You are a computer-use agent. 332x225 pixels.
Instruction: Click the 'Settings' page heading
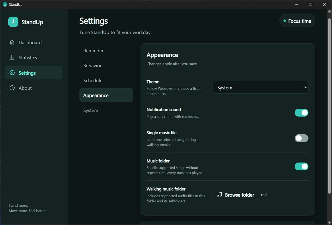tap(93, 21)
